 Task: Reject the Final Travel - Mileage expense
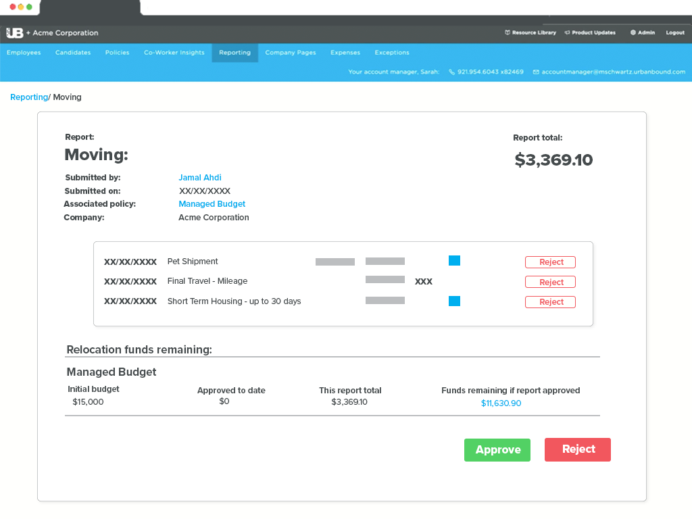click(x=550, y=282)
